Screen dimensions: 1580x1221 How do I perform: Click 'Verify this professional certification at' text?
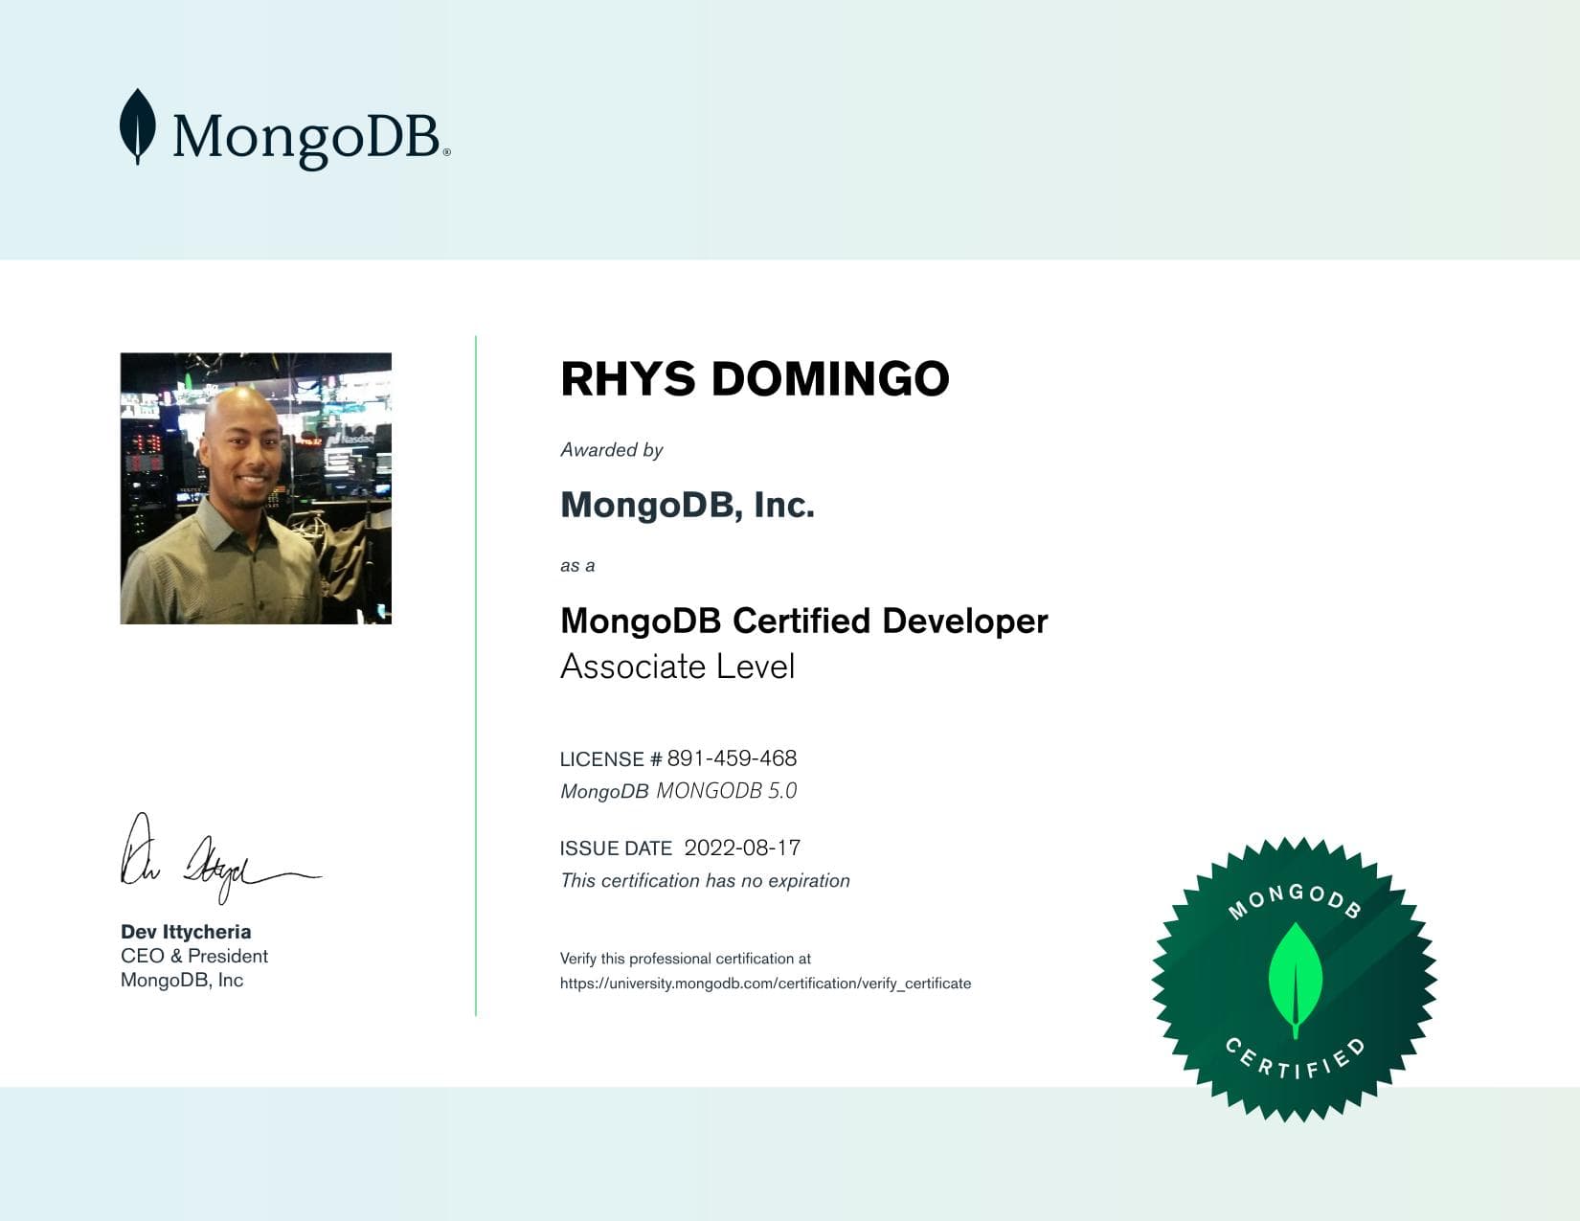click(x=686, y=959)
